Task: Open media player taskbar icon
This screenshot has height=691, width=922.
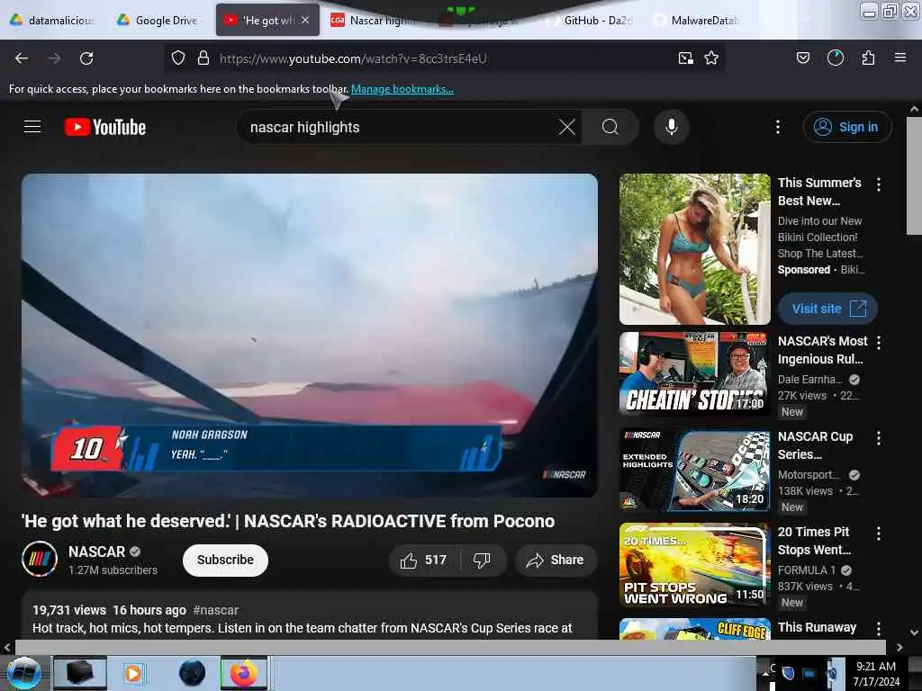Action: point(133,673)
